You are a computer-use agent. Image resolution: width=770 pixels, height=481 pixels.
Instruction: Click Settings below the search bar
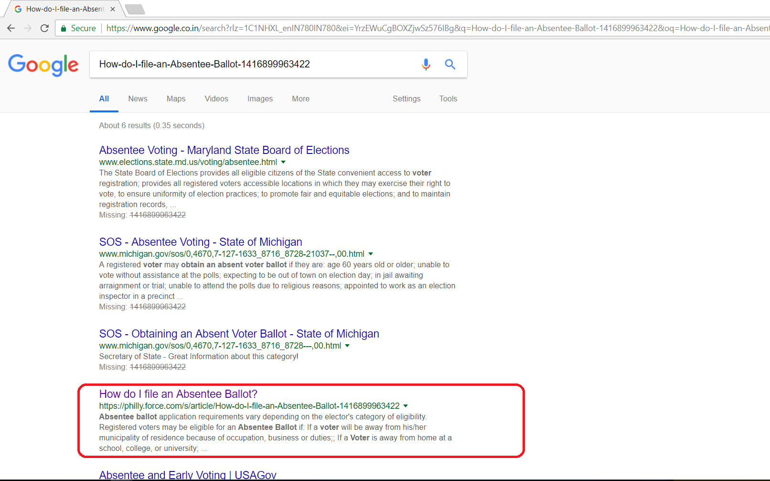[406, 98]
